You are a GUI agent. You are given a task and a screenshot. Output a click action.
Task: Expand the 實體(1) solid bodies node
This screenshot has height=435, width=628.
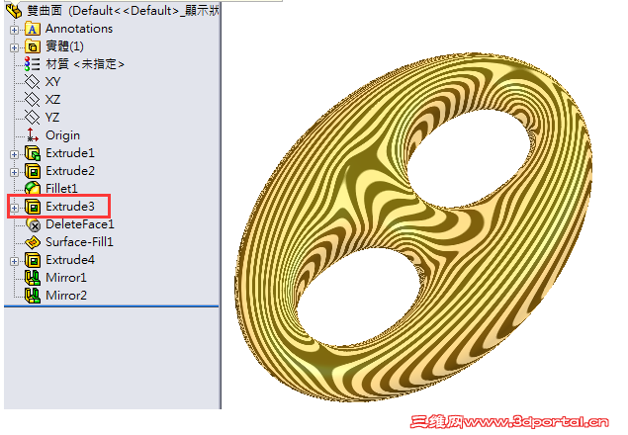[14, 47]
